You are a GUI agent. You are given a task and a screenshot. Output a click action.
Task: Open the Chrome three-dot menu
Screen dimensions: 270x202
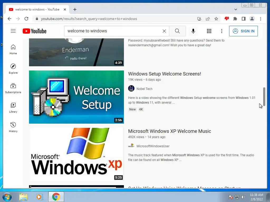point(261,19)
